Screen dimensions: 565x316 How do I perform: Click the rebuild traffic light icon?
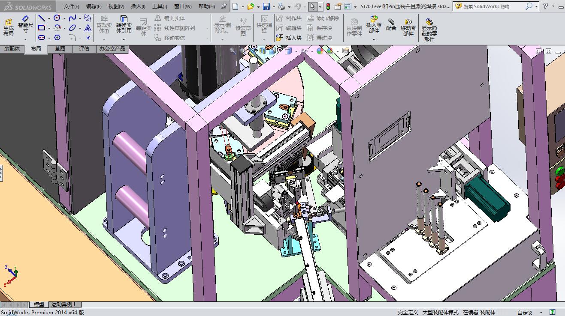click(329, 6)
